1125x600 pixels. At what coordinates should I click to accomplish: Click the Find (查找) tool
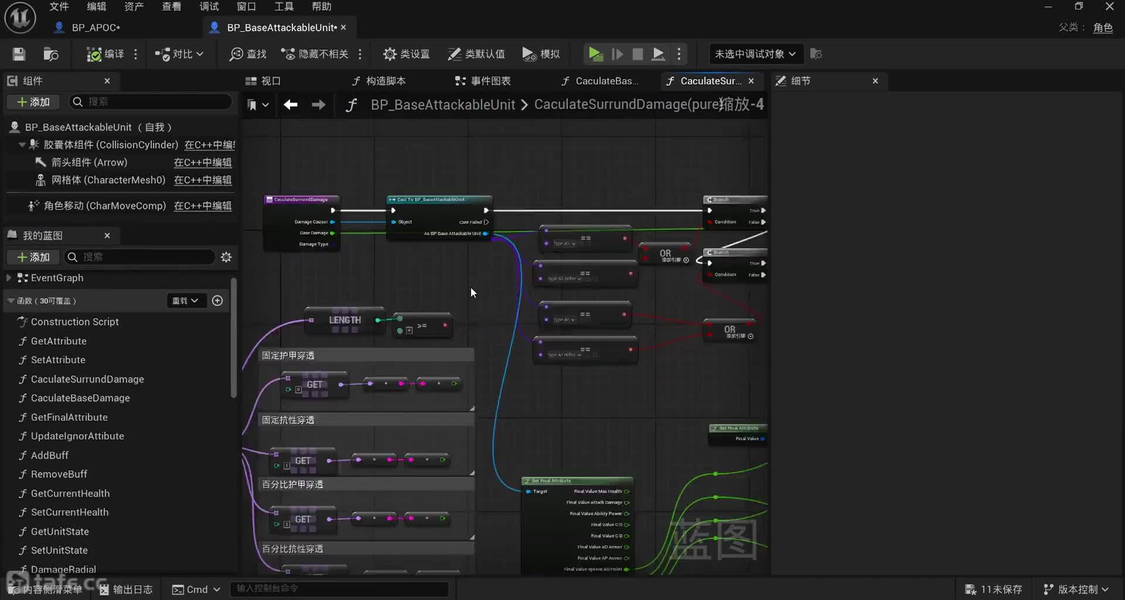[x=248, y=54]
